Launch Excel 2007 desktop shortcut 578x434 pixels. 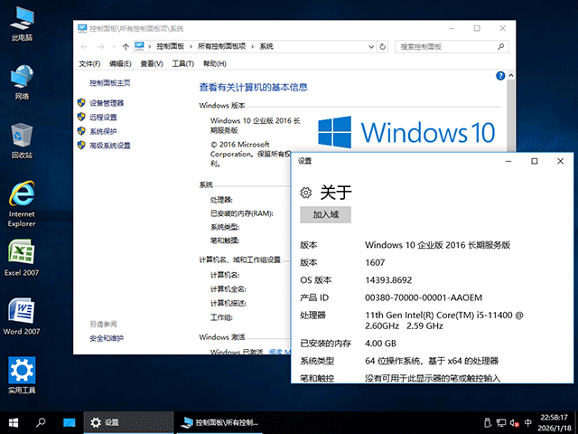point(22,258)
